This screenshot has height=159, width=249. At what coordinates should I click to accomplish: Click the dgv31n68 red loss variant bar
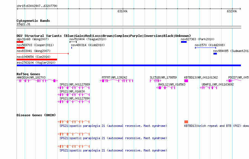[20, 42]
